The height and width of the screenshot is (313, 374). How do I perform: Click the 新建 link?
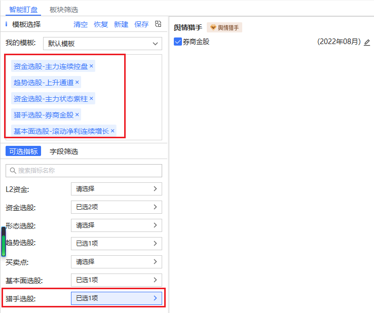[121, 24]
